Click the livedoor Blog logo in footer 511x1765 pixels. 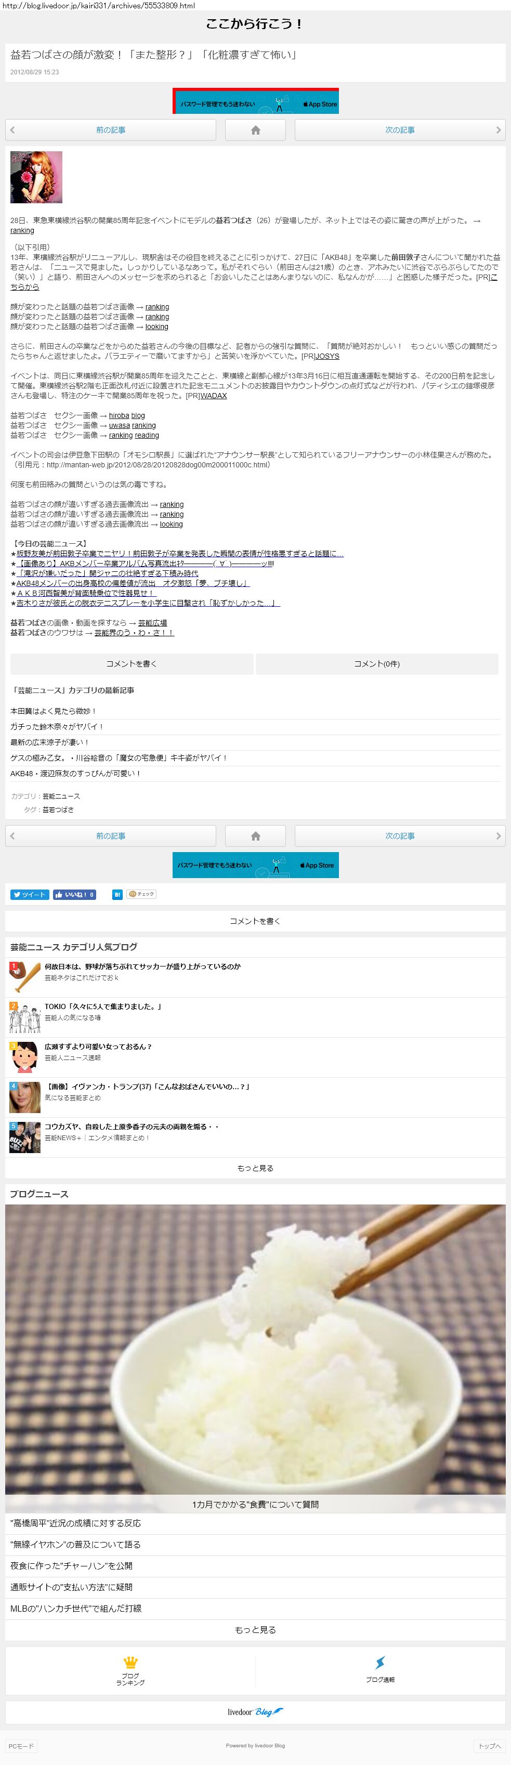(255, 1711)
